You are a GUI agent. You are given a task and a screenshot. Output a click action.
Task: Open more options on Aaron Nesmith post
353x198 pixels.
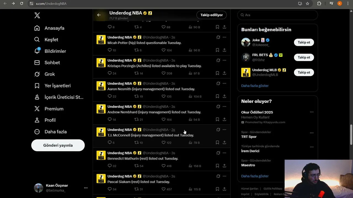[x=224, y=83]
